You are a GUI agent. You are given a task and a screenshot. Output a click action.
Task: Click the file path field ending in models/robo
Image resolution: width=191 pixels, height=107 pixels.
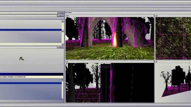pos(32,77)
